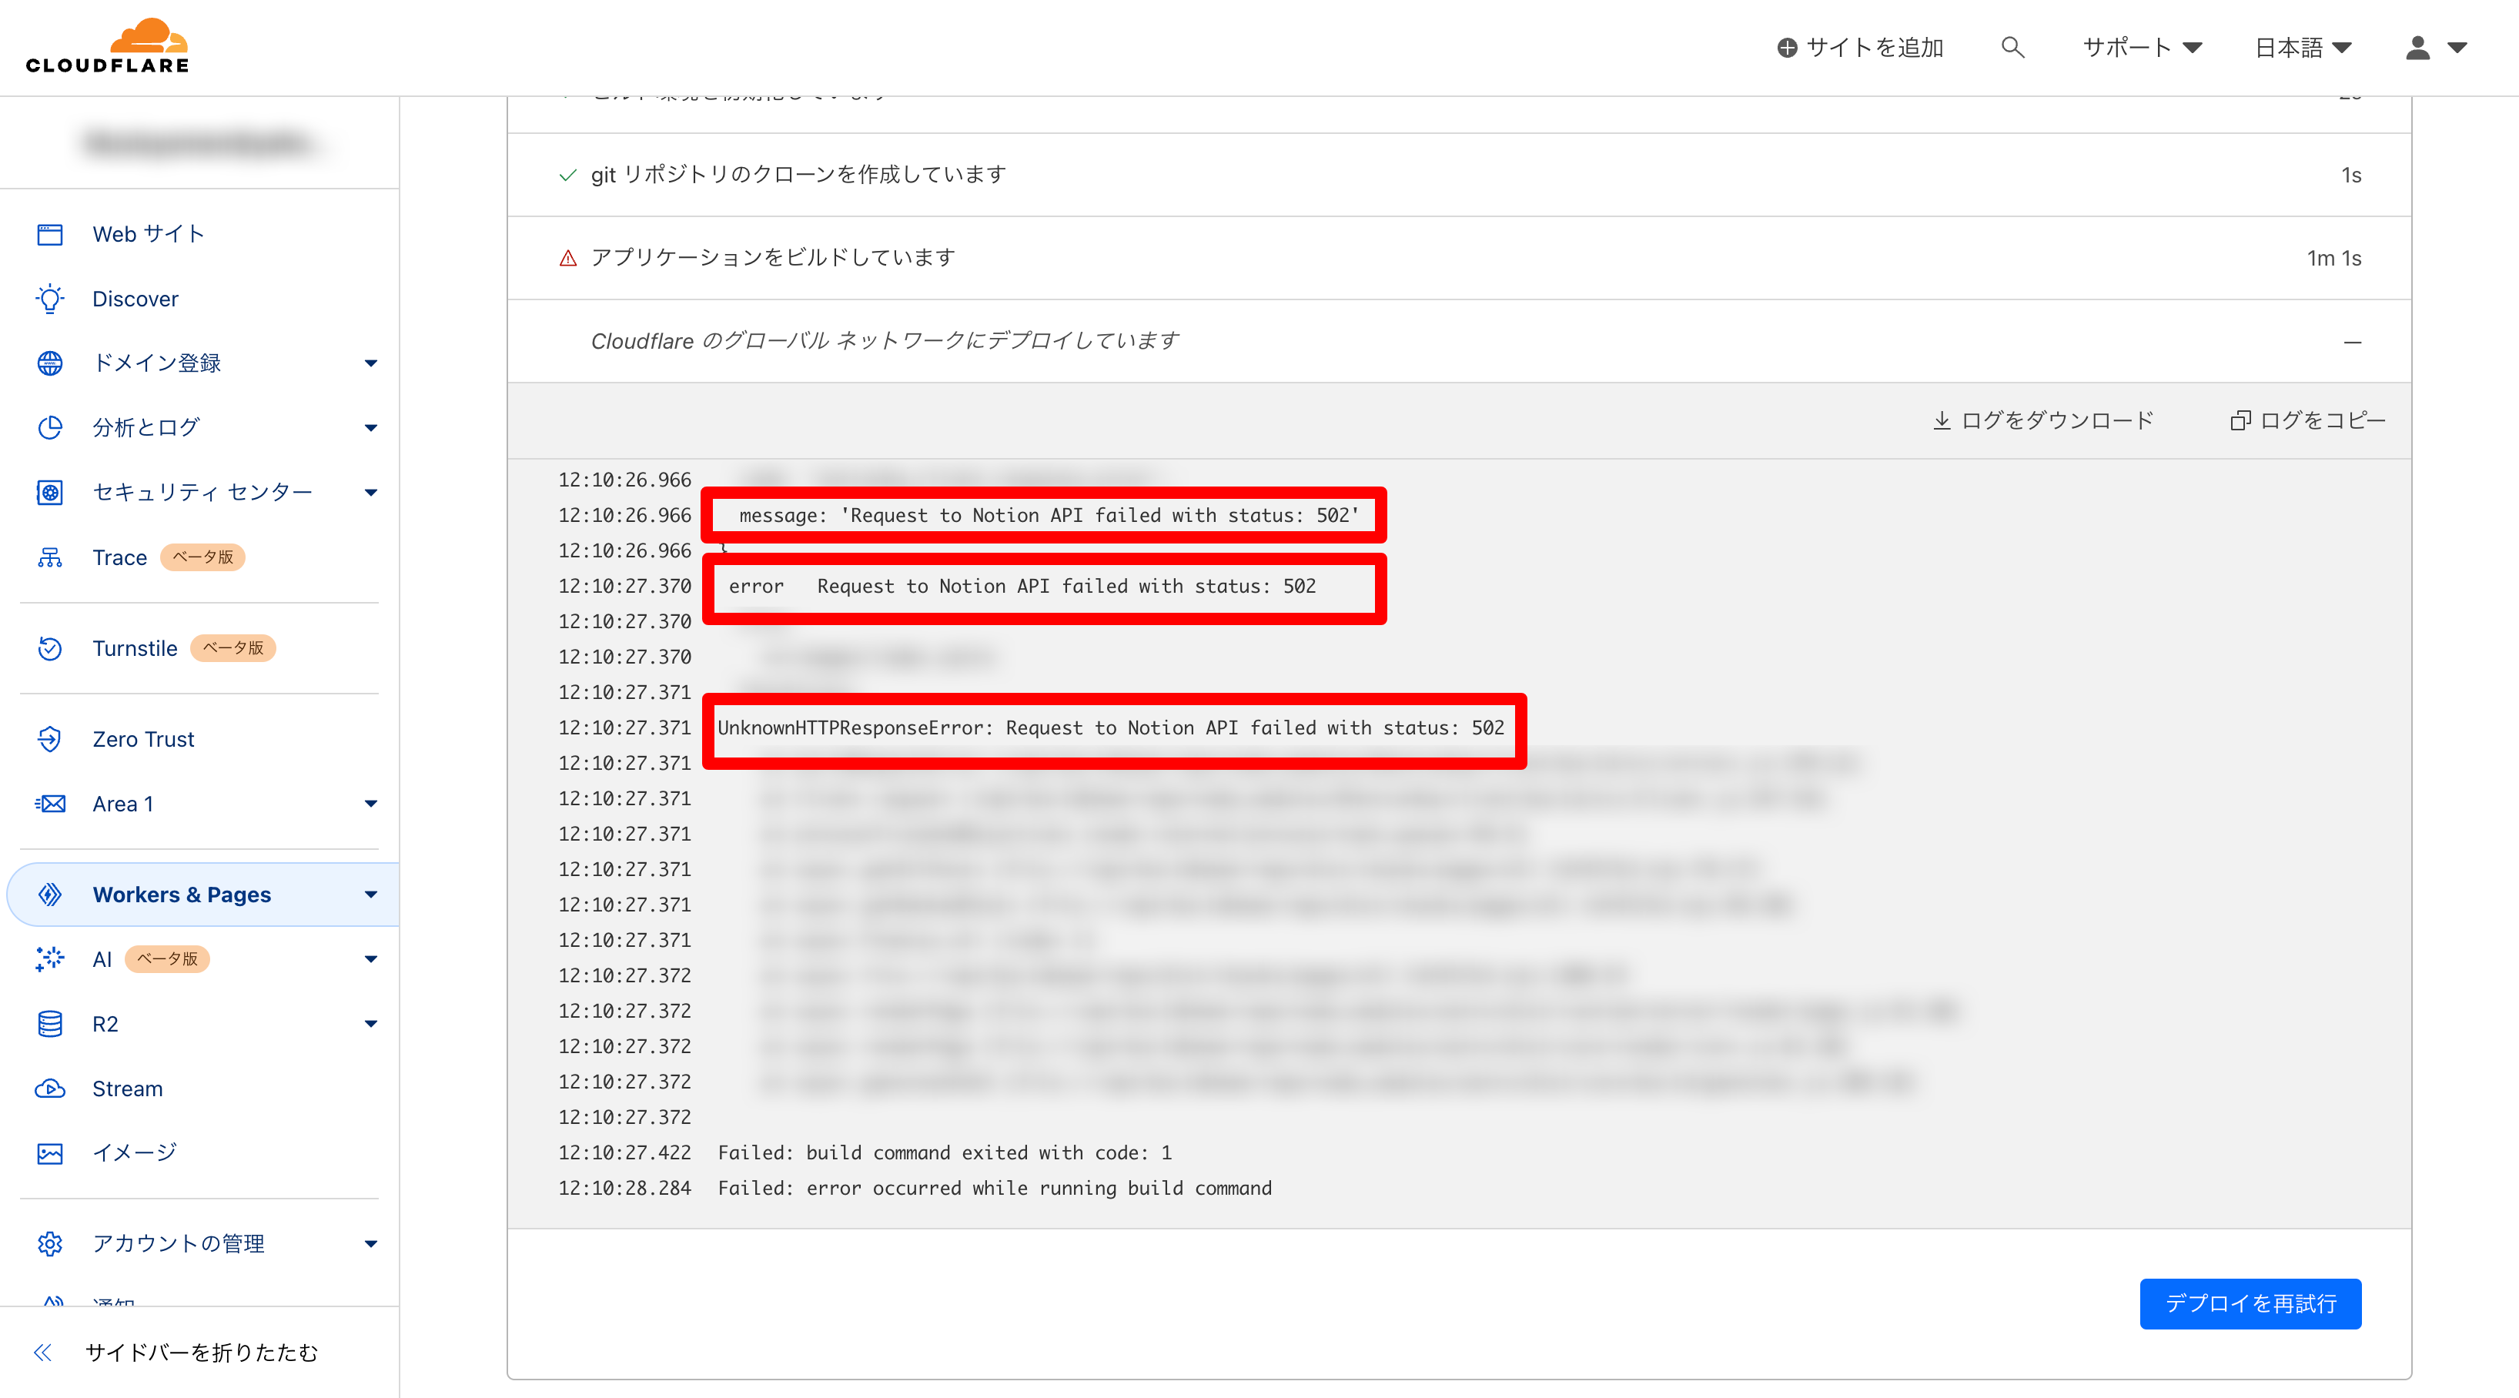Click the Trace ベータ版 badge
Viewport: 2519px width, 1398px height.
[x=202, y=557]
